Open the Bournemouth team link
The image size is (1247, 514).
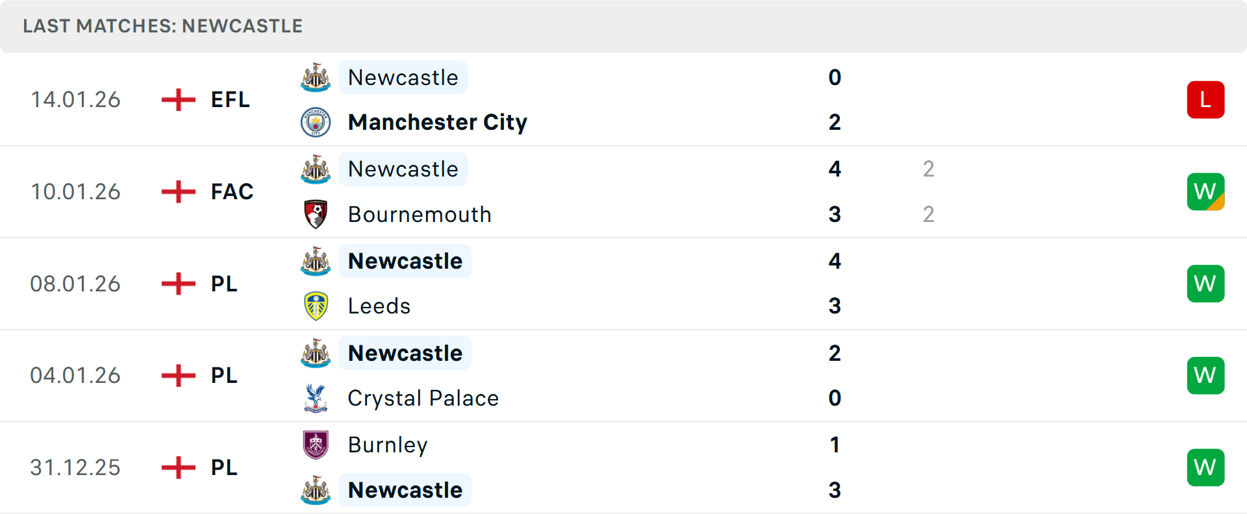click(x=420, y=214)
